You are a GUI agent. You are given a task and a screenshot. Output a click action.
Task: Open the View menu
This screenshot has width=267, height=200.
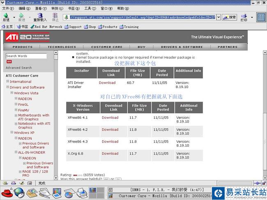point(41,8)
